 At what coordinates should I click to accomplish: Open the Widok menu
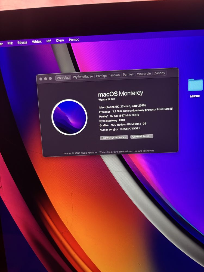37,42
